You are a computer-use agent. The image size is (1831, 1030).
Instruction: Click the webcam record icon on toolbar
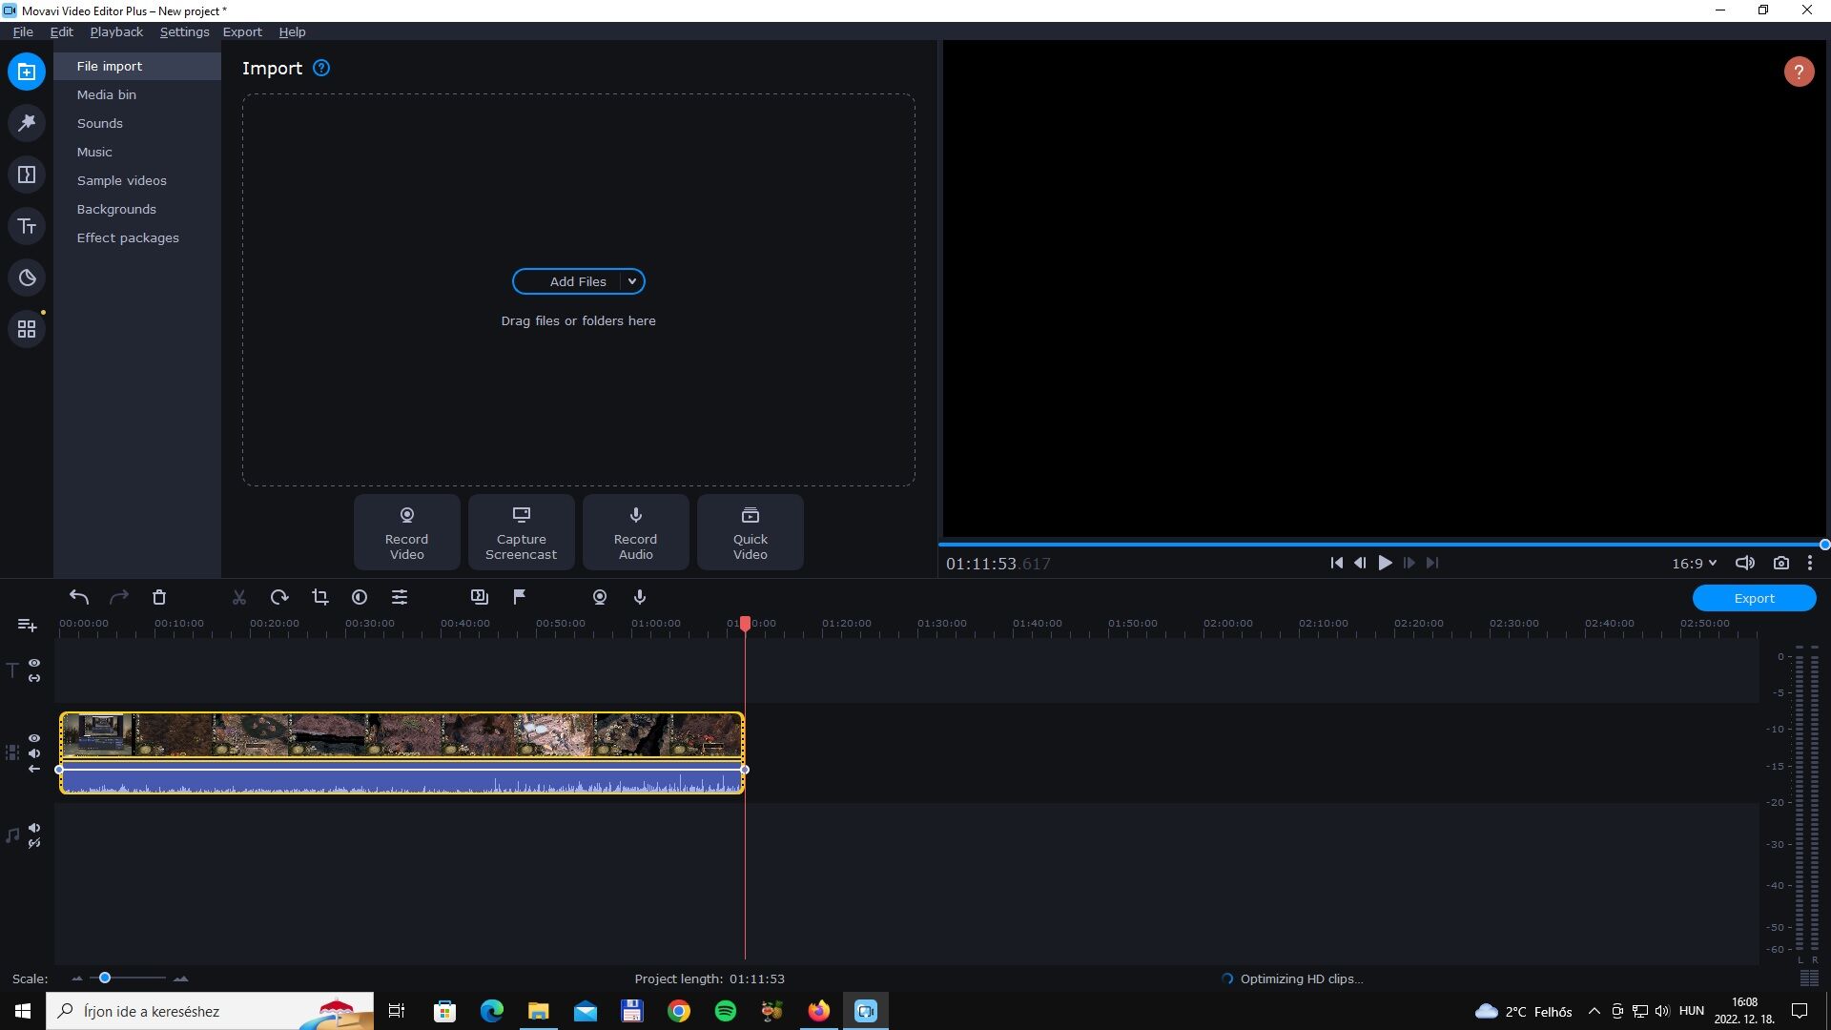[600, 597]
